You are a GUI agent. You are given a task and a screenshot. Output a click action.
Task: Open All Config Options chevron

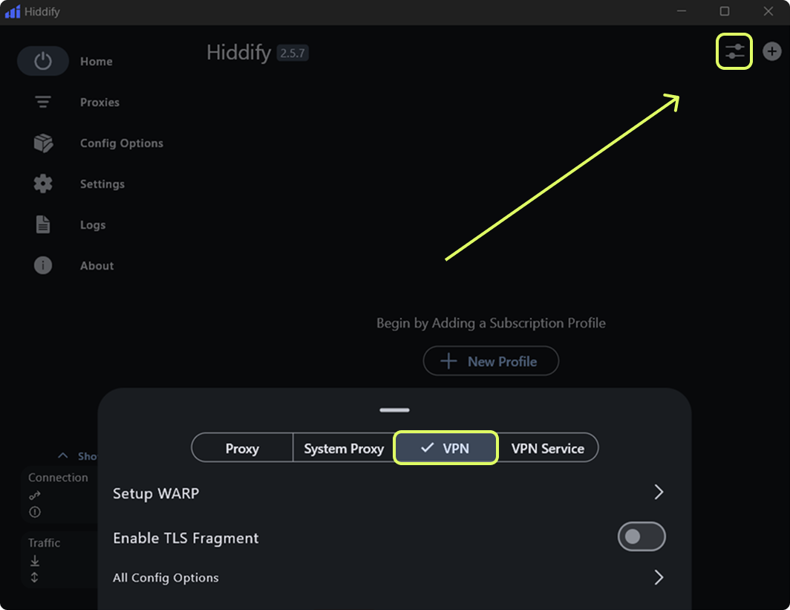coord(658,577)
